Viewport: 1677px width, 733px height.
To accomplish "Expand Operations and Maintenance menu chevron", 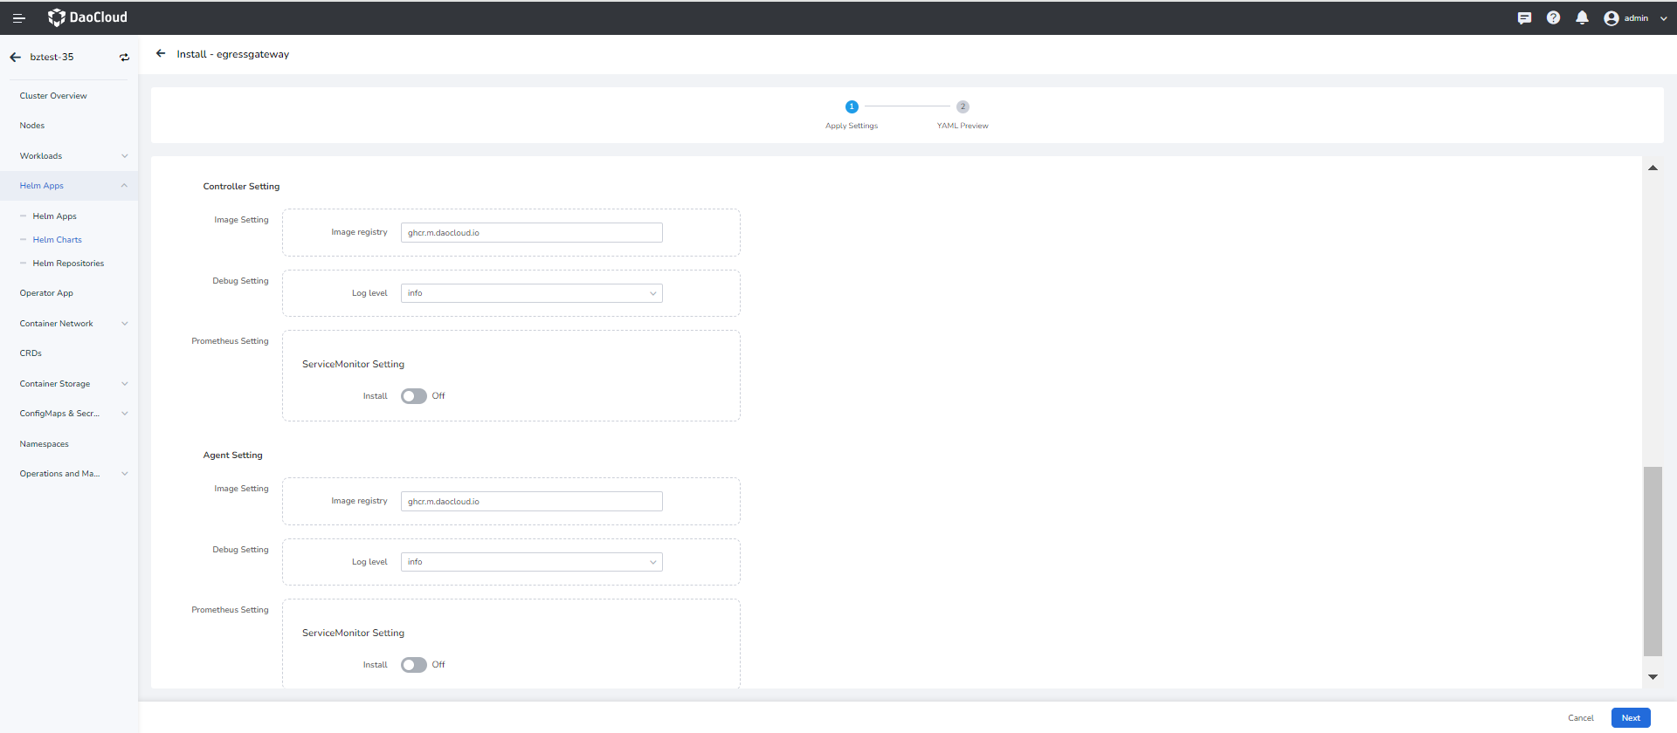I will (x=125, y=474).
